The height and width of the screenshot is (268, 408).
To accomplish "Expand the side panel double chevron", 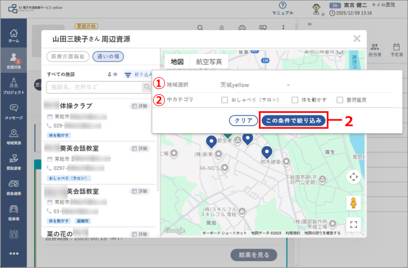I will pyautogui.click(x=310, y=24).
